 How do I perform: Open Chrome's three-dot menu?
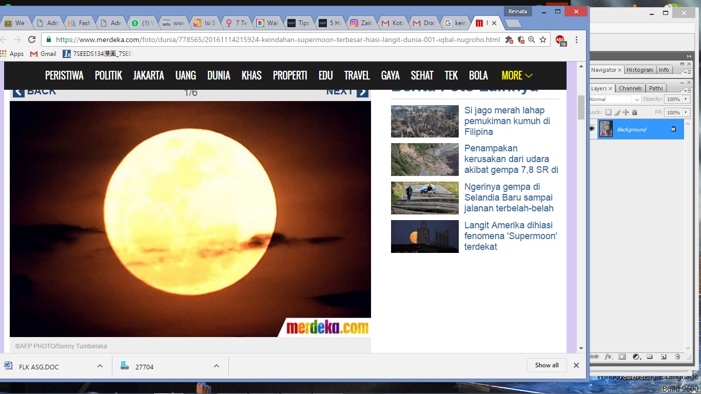pyautogui.click(x=576, y=40)
